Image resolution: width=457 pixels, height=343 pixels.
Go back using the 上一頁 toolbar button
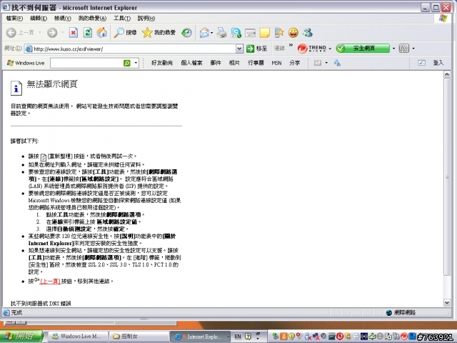pyautogui.click(x=20, y=32)
